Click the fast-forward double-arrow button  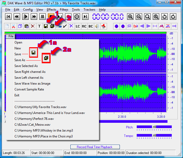[34, 17]
